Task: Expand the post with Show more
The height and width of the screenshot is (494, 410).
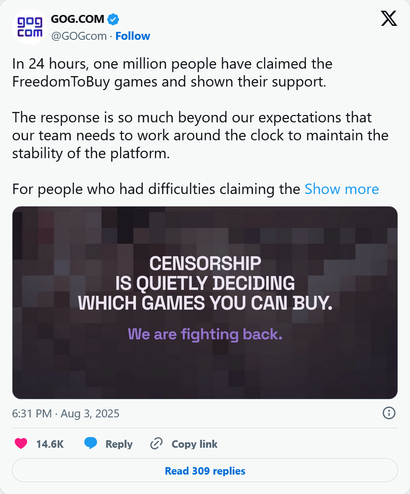Action: [x=342, y=190]
